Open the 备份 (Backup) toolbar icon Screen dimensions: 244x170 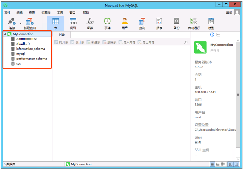pos(177,23)
